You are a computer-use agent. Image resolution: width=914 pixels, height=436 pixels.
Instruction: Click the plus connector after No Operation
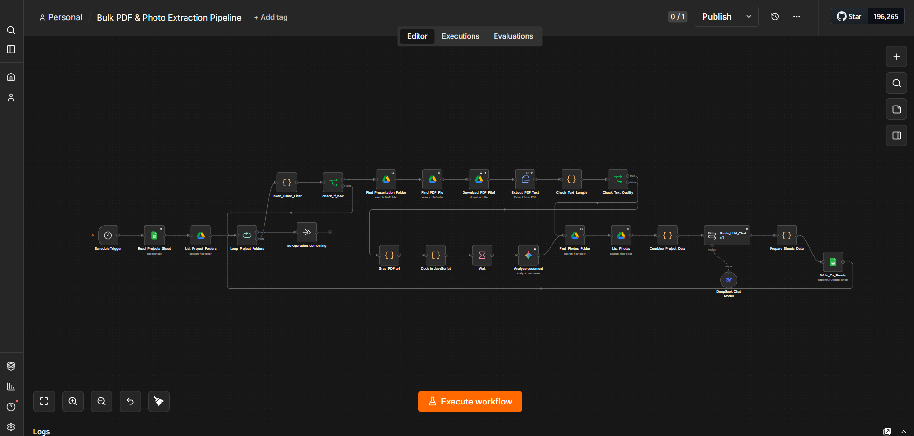[330, 232]
